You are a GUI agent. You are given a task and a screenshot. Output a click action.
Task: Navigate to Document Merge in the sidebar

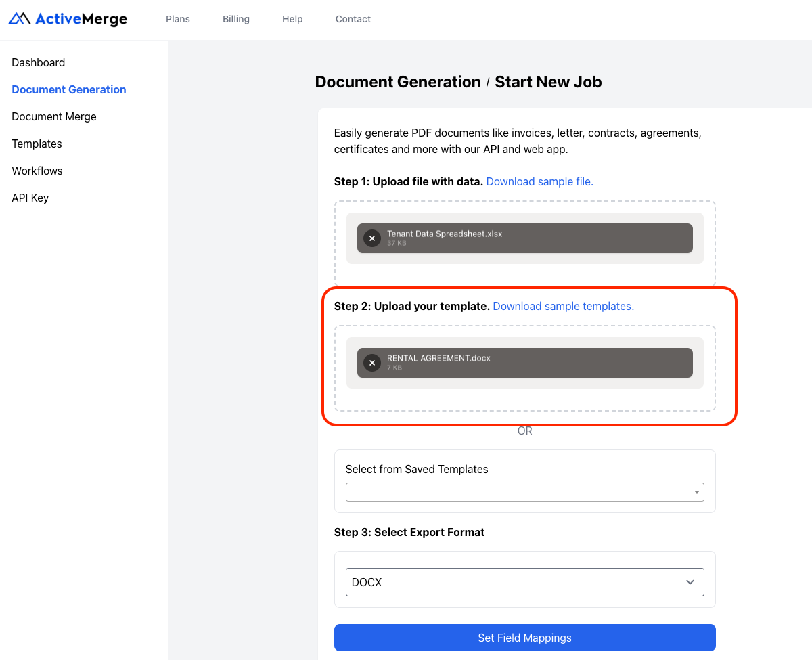[x=53, y=116]
